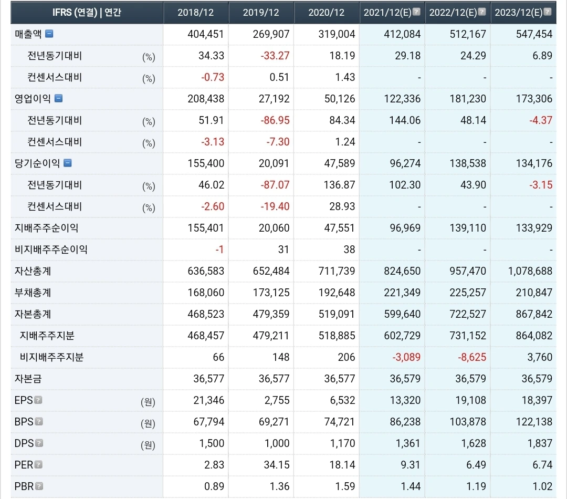The width and height of the screenshot is (567, 499).
Task: Collapse the 매출액 row with its minus icon
Action: click(49, 34)
